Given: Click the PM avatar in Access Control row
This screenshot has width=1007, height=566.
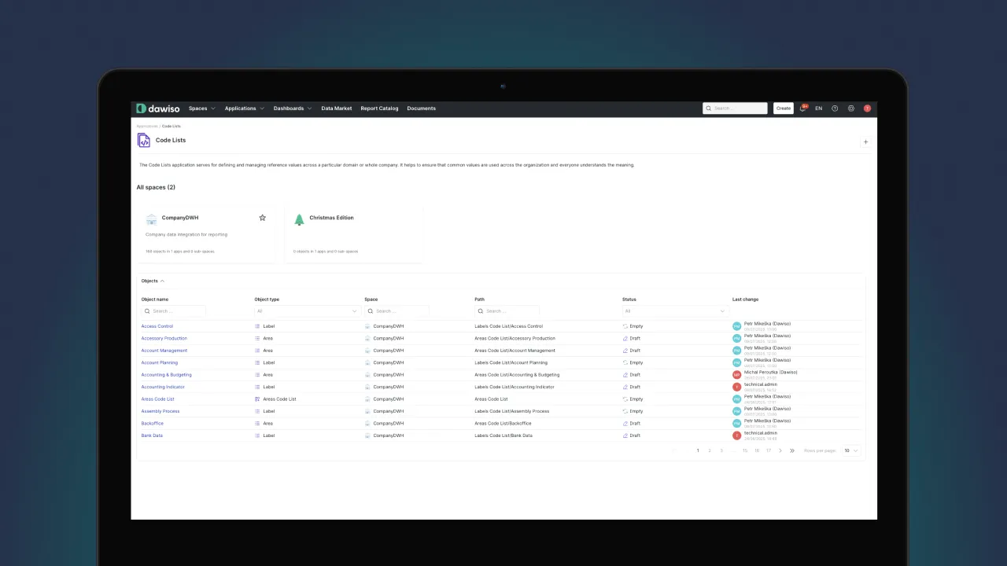Looking at the screenshot, I should coord(737,326).
